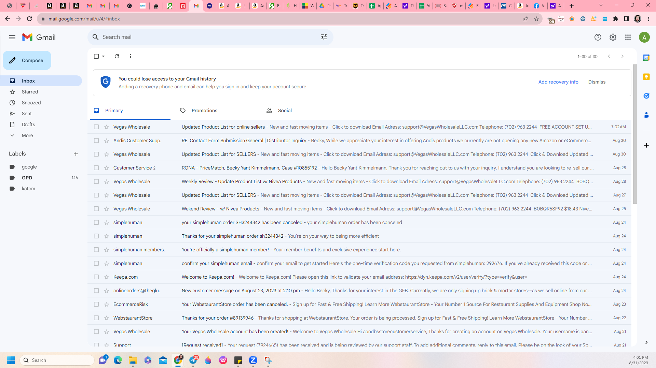Check the Customer Service RONA email checkbox
Viewport: 656px width, 368px height.
click(96, 168)
